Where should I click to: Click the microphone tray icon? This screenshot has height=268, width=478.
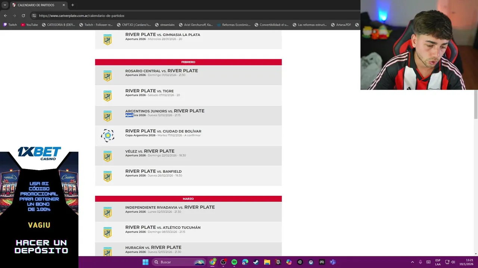click(420, 262)
